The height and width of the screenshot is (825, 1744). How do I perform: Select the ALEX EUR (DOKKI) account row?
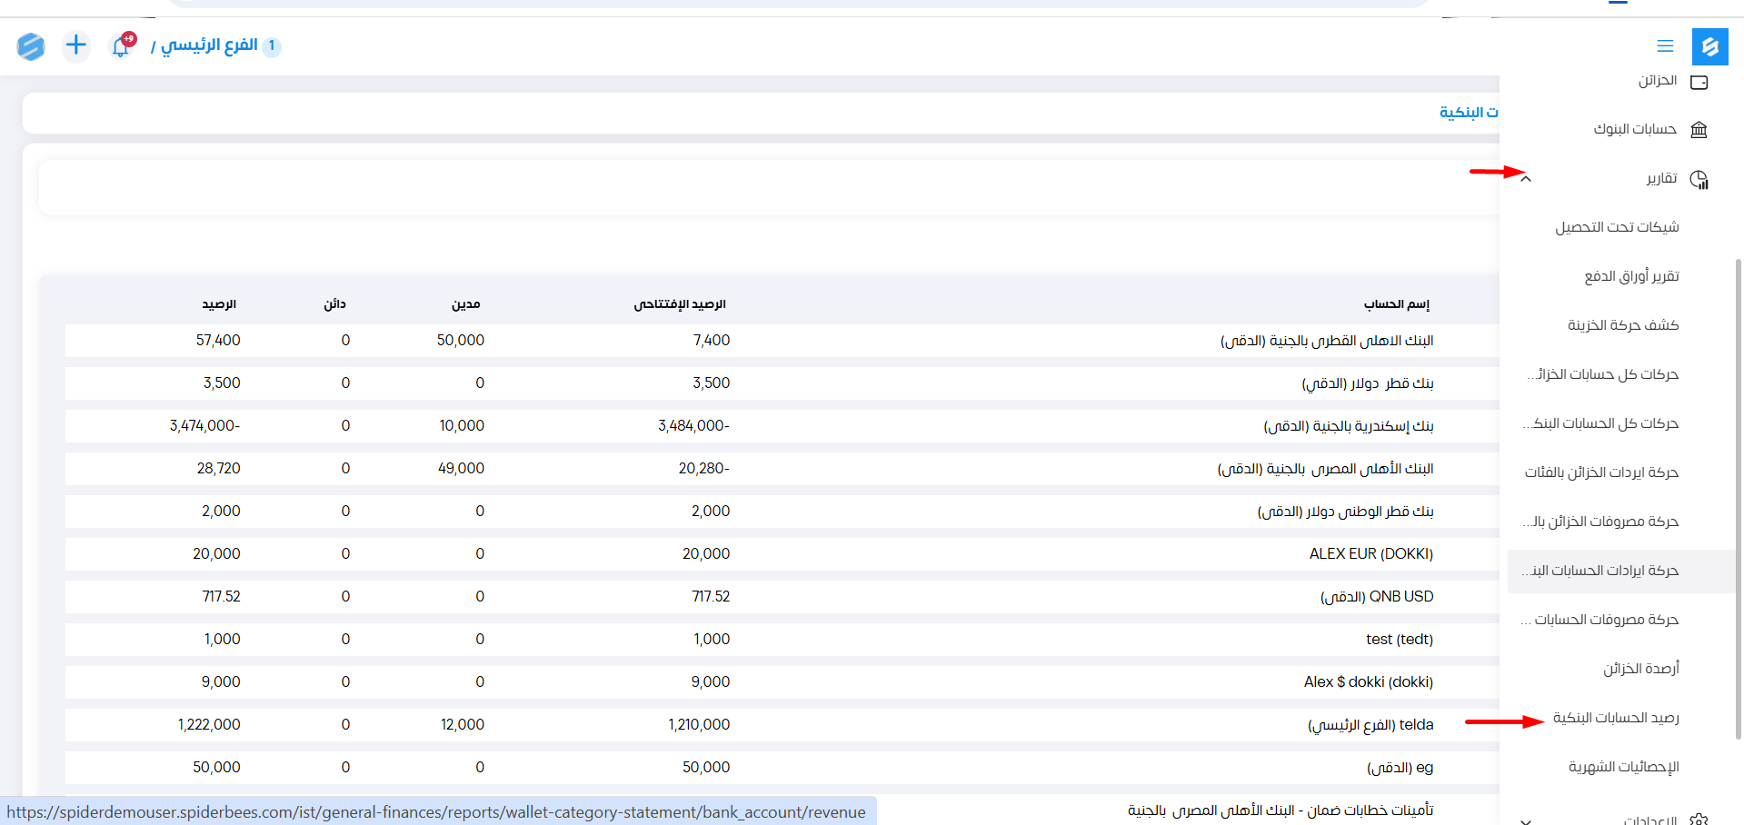pos(1370,554)
